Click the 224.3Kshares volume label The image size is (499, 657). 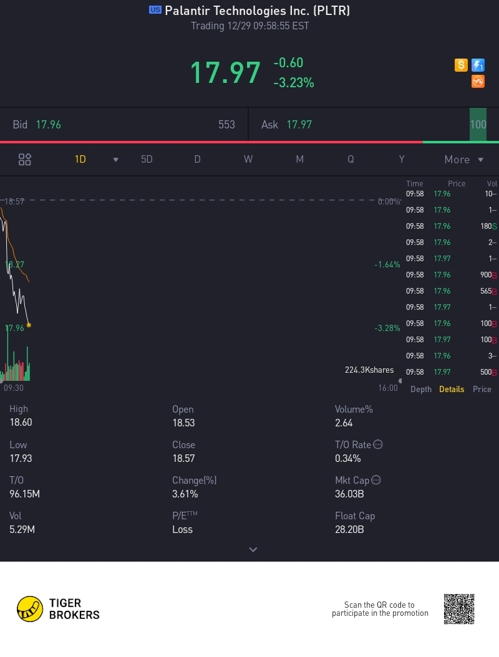coord(369,370)
